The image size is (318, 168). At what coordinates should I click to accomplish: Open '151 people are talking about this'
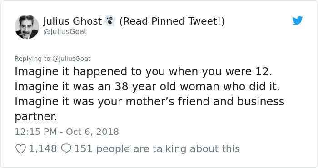(157, 148)
